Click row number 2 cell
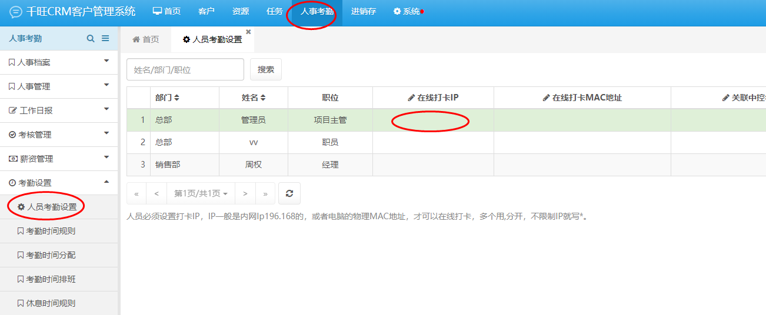This screenshot has height=315, width=766. 139,142
